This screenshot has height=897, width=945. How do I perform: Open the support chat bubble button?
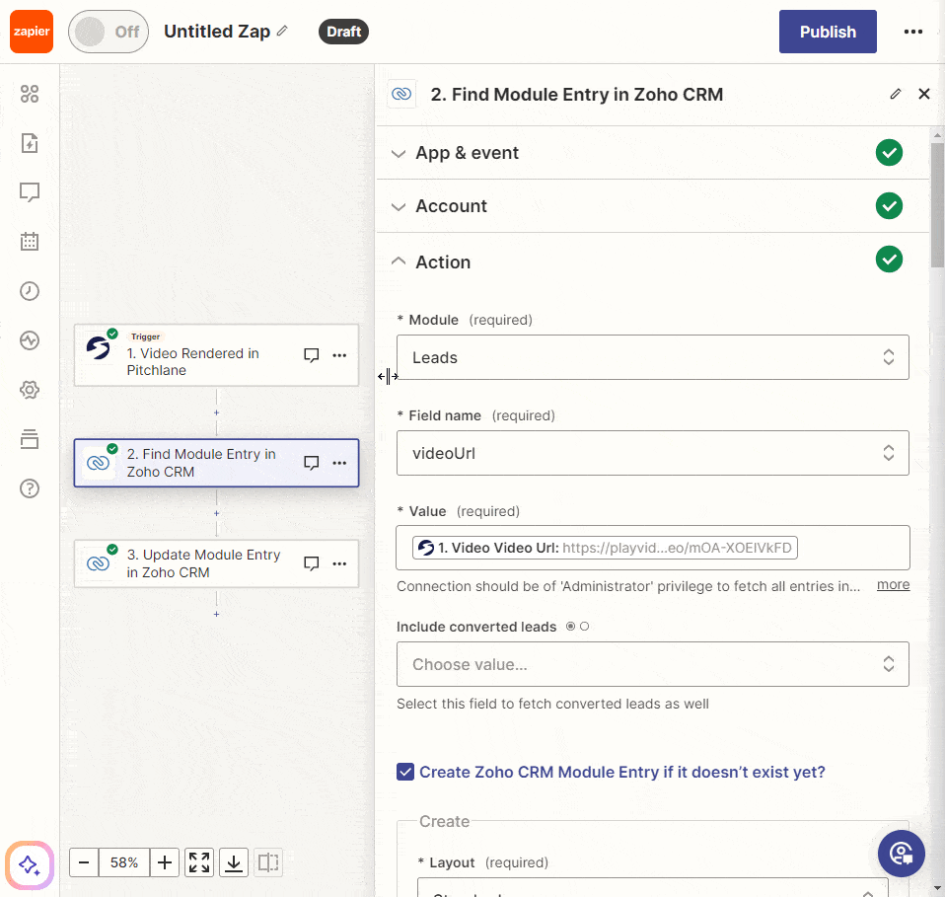point(901,854)
